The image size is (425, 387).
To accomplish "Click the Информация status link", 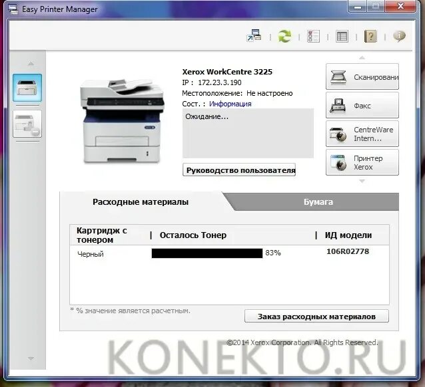I will [230, 104].
